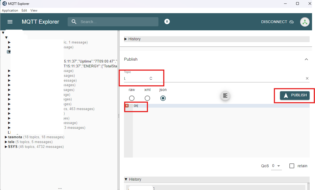Expand the tele tree node

6,142
